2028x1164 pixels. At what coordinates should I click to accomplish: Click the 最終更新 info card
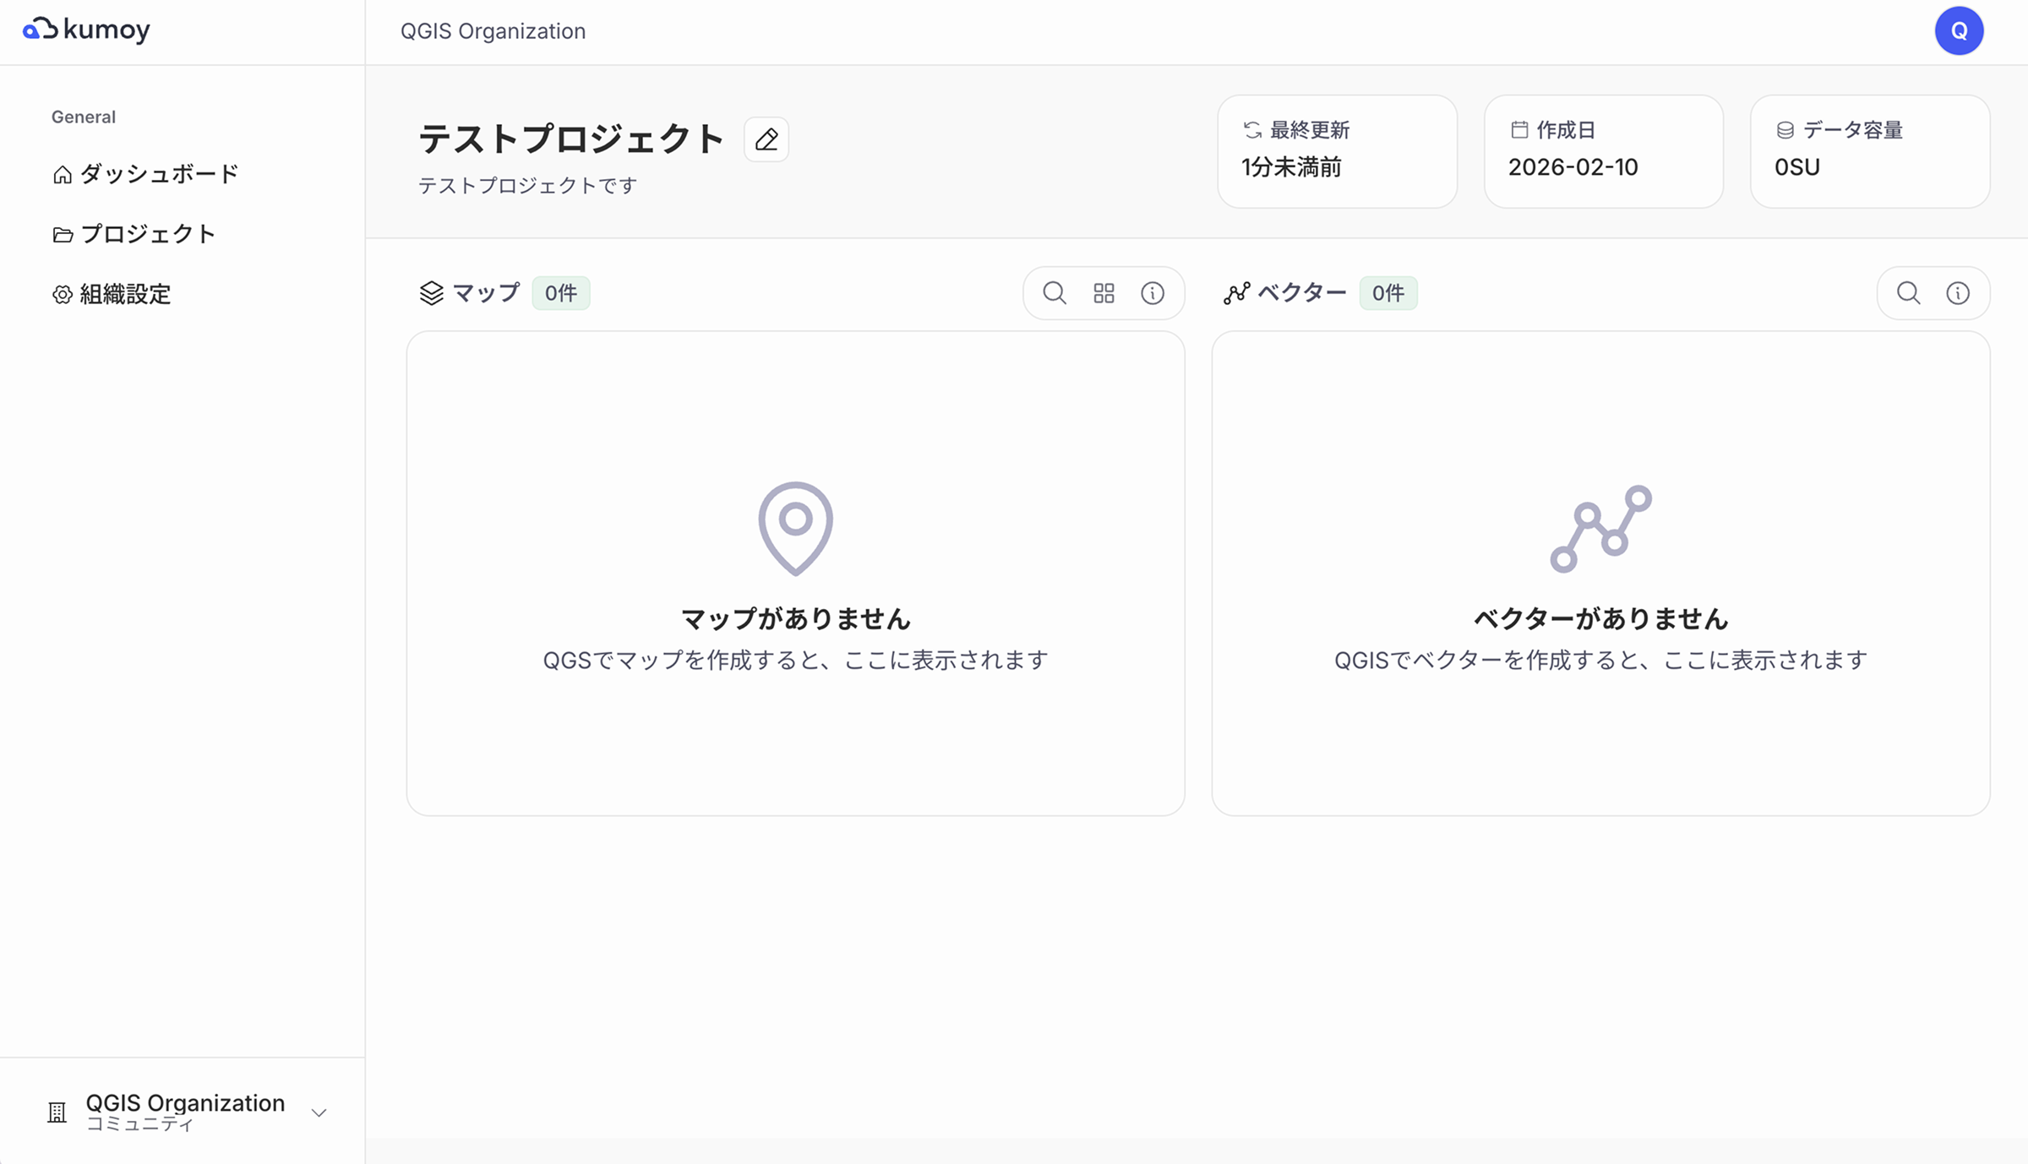click(1337, 151)
